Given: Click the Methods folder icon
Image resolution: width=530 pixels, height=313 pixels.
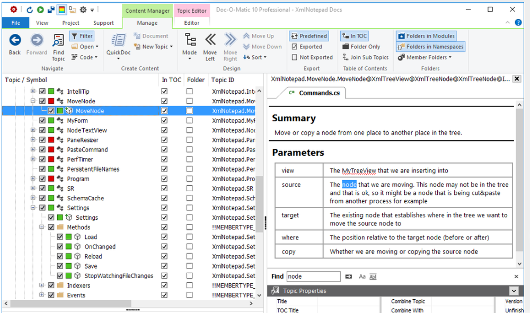Looking at the screenshot, I should (60, 227).
